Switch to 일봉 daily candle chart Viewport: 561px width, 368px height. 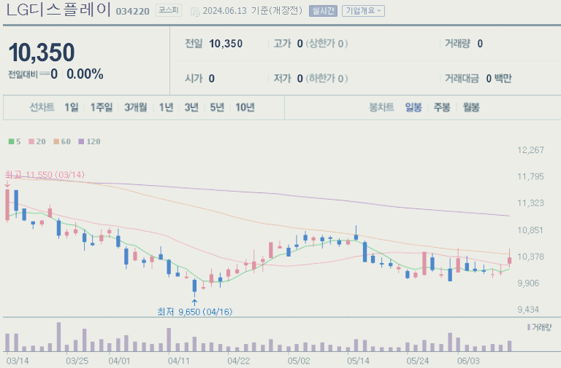[x=413, y=107]
